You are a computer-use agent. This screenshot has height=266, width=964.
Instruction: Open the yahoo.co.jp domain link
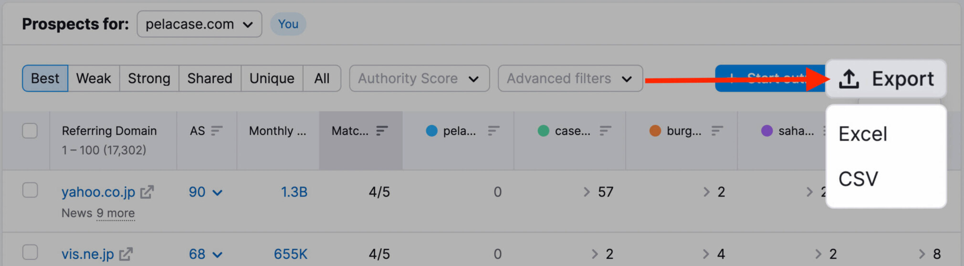pos(98,192)
